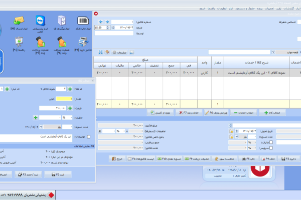Screen dimensions: 301x200
Task: Close the product selection dialog
Action: pyautogui.click(x=93, y=81)
